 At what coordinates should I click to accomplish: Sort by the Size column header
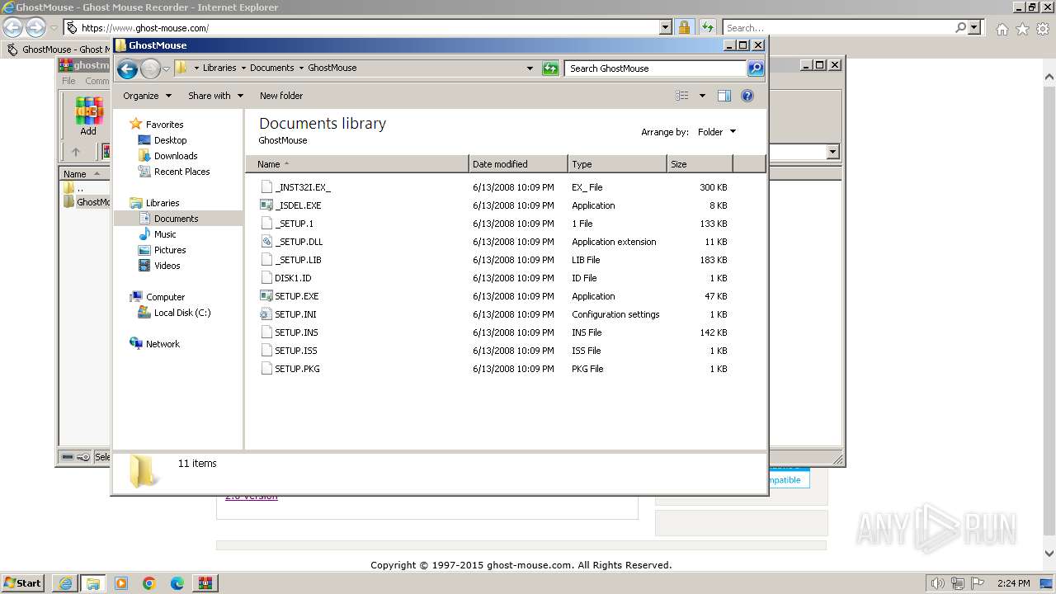[700, 164]
